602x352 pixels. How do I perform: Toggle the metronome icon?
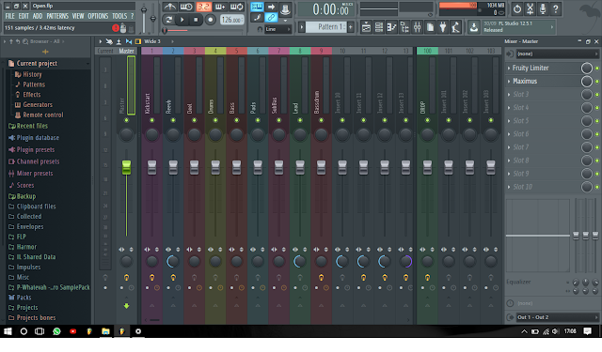[169, 7]
